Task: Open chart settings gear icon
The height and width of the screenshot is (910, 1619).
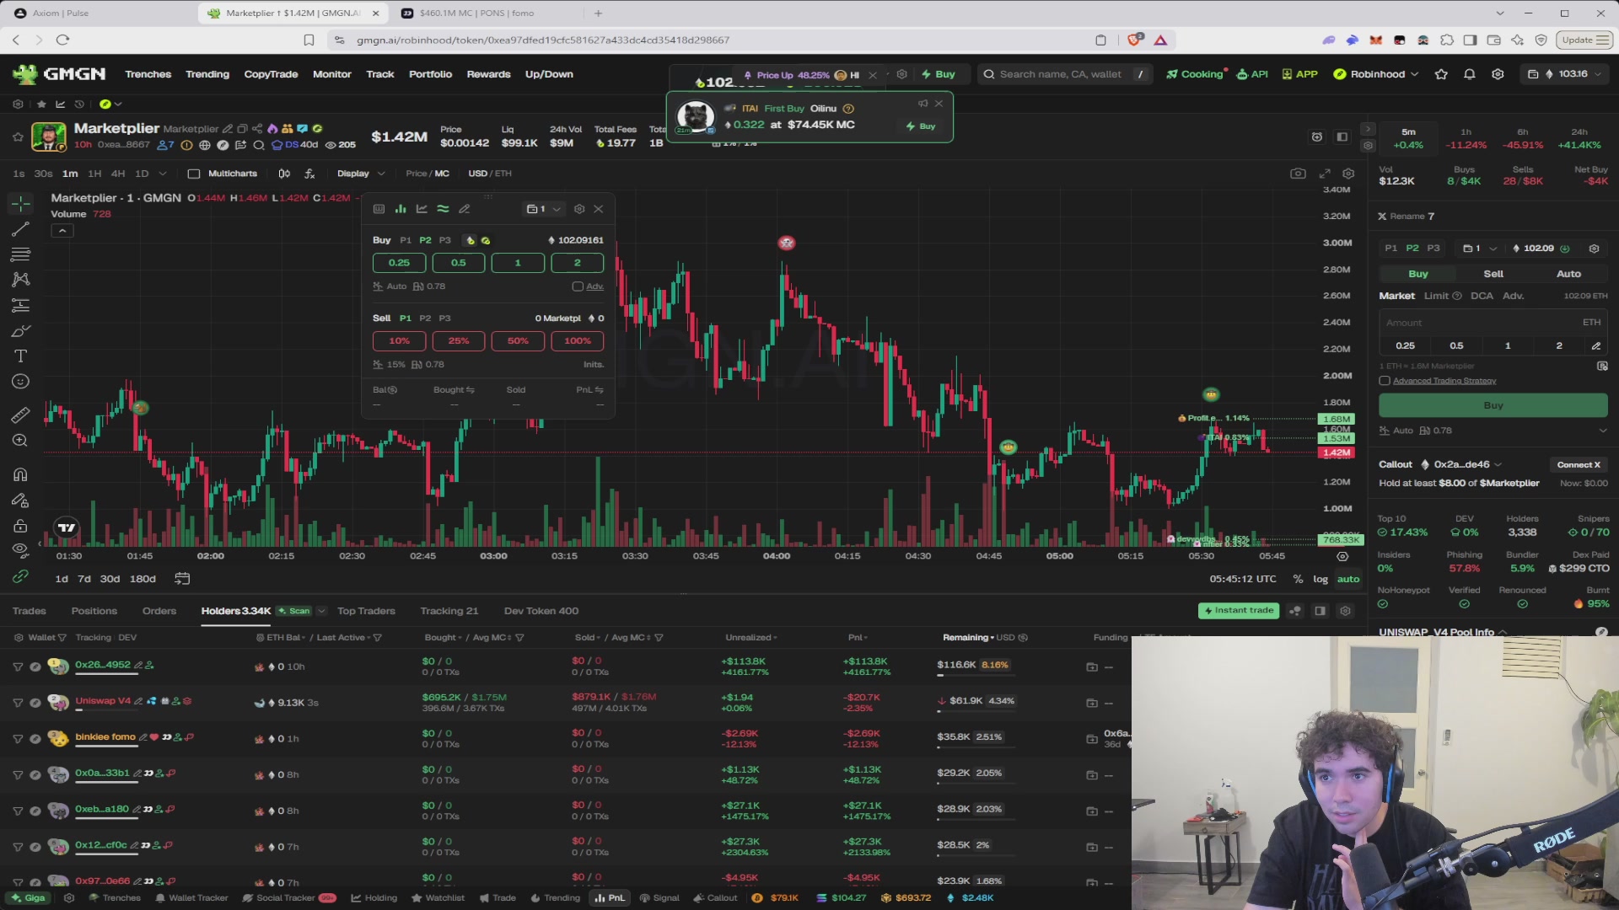Action: pyautogui.click(x=1348, y=174)
